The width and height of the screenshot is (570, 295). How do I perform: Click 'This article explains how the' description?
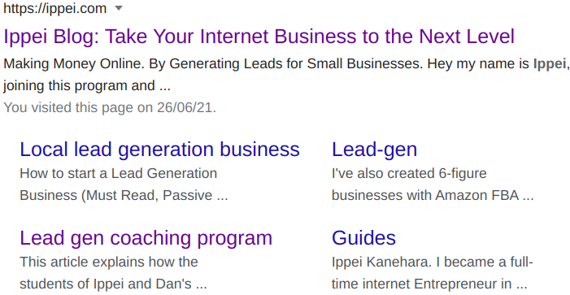click(x=109, y=262)
